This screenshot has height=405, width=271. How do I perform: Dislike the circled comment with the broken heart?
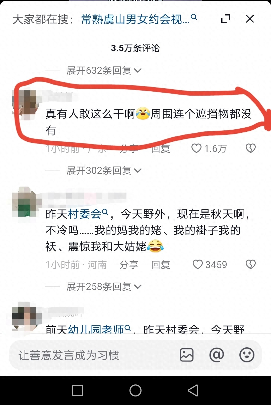[250, 148]
